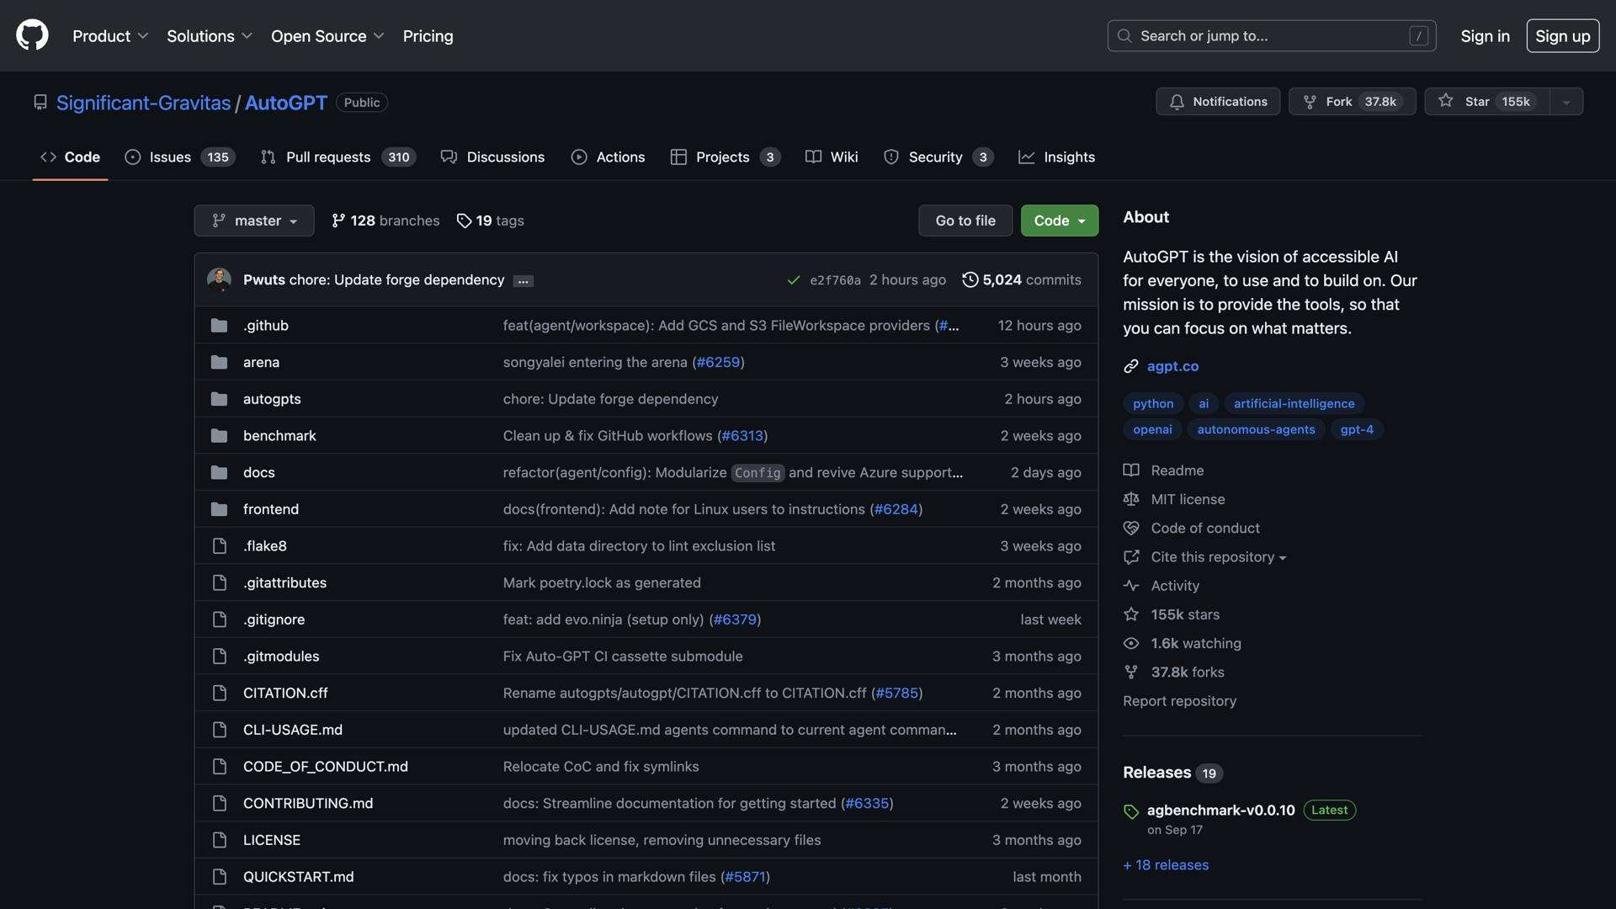This screenshot has height=909, width=1616.
Task: Expand the commit message ellipsis
Action: click(x=524, y=281)
